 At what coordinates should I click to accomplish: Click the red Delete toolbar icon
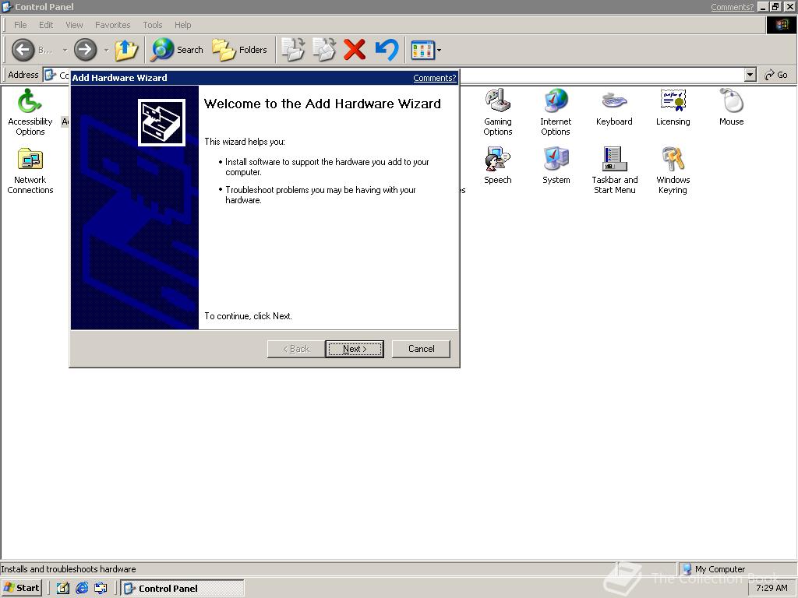[x=355, y=49]
